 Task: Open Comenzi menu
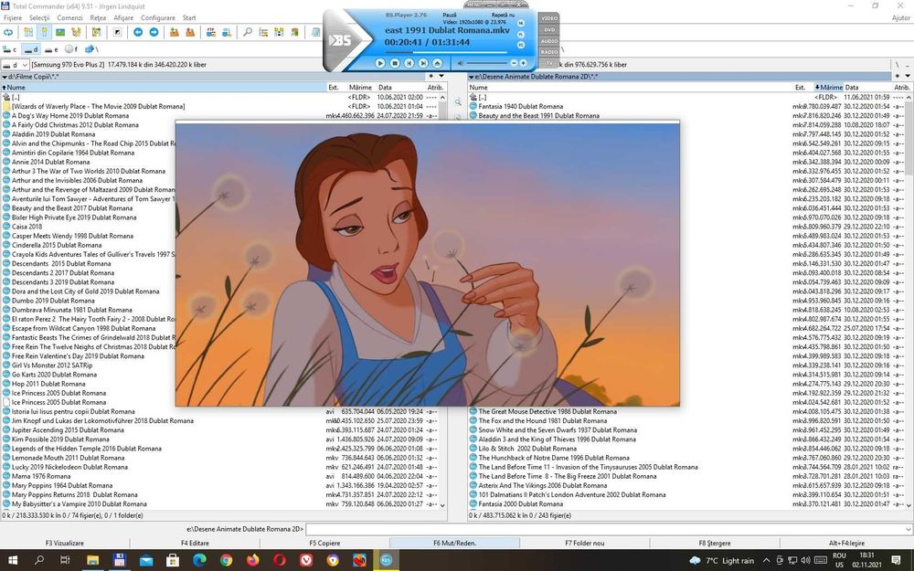point(70,18)
